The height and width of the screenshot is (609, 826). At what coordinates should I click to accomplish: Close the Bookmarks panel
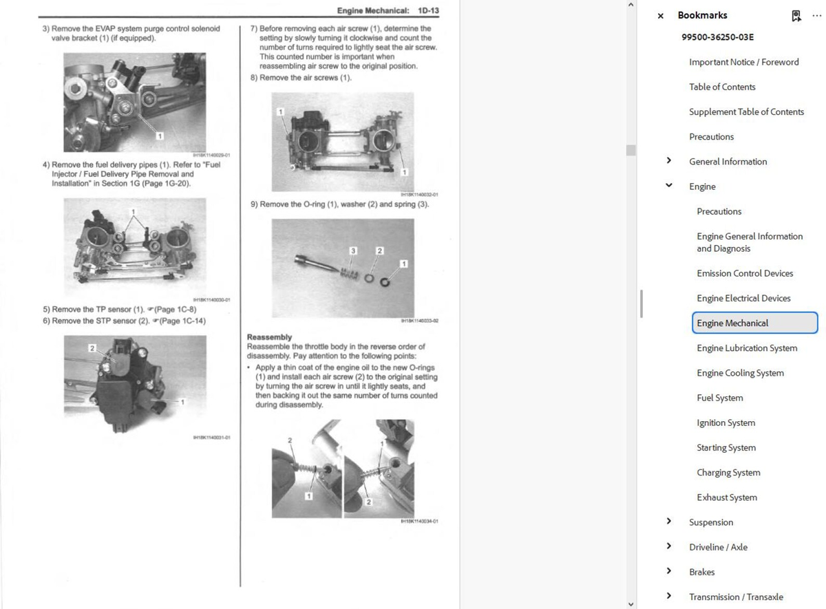click(661, 16)
